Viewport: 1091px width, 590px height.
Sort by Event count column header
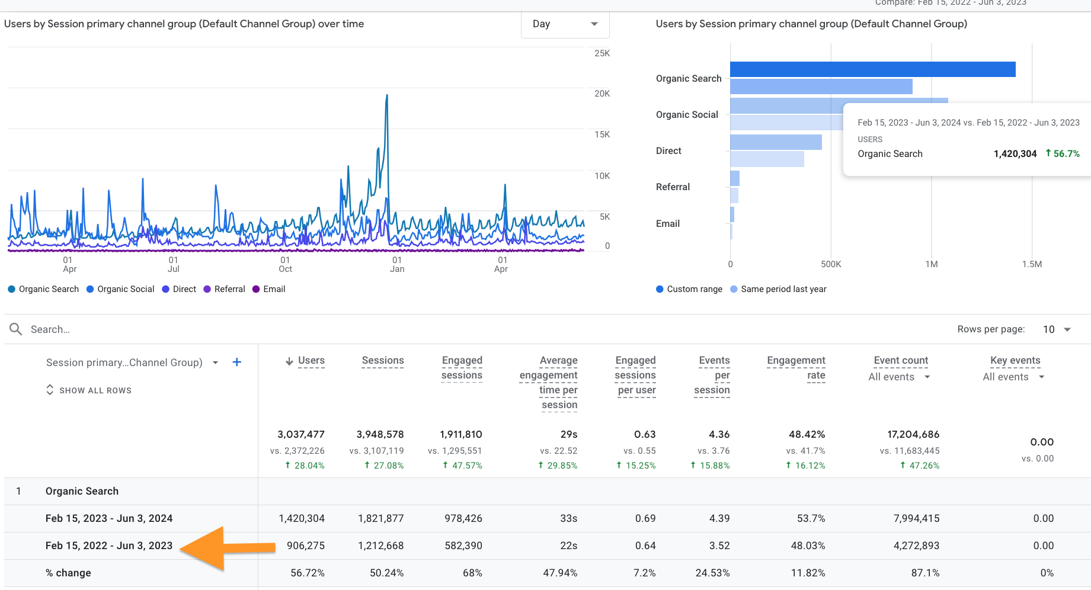click(x=901, y=361)
